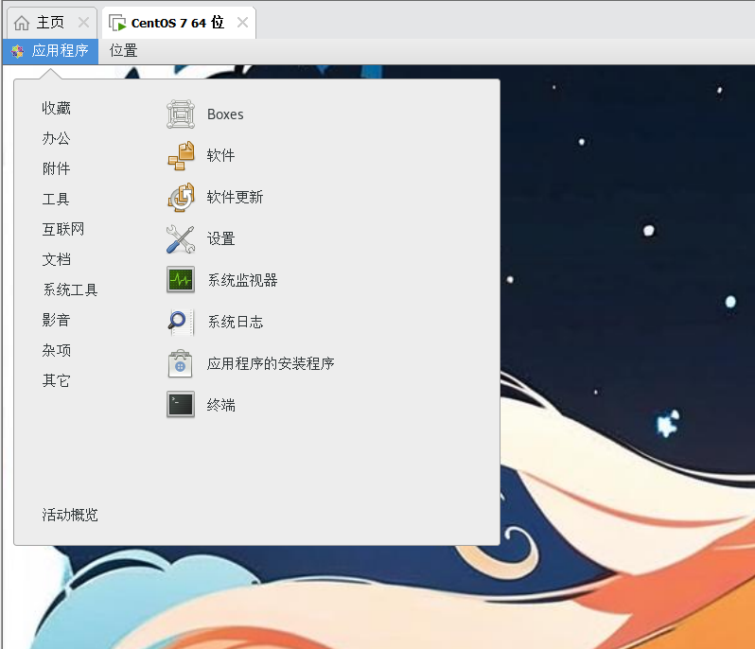Launch the 软件 package icon

[x=180, y=156]
